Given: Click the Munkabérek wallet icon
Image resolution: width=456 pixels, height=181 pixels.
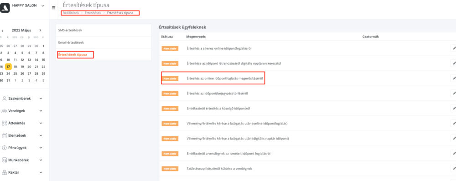Looking at the screenshot, I should (4, 160).
